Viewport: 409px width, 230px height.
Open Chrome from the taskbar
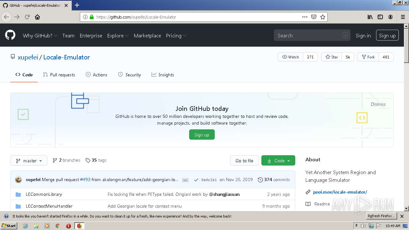click(x=58, y=226)
